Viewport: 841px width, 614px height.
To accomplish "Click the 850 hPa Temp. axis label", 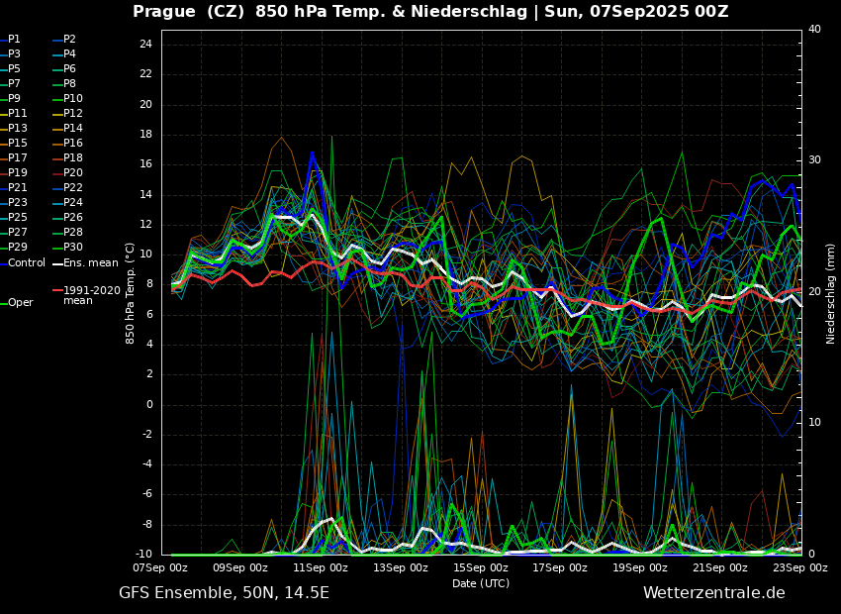I will tap(131, 293).
